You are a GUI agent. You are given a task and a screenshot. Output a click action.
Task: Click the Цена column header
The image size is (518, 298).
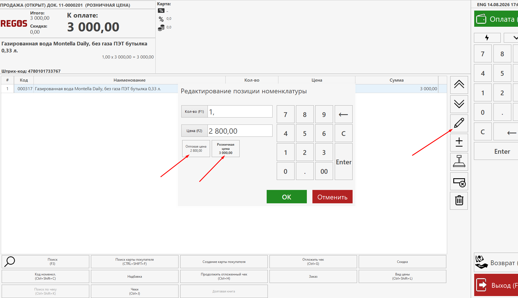(x=317, y=80)
